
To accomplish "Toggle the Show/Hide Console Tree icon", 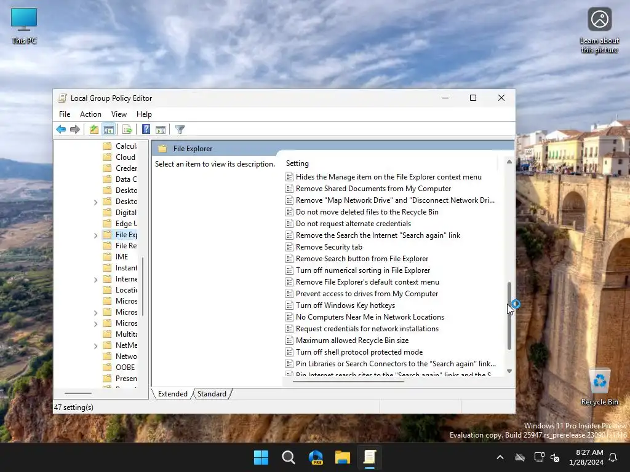I will [x=108, y=129].
